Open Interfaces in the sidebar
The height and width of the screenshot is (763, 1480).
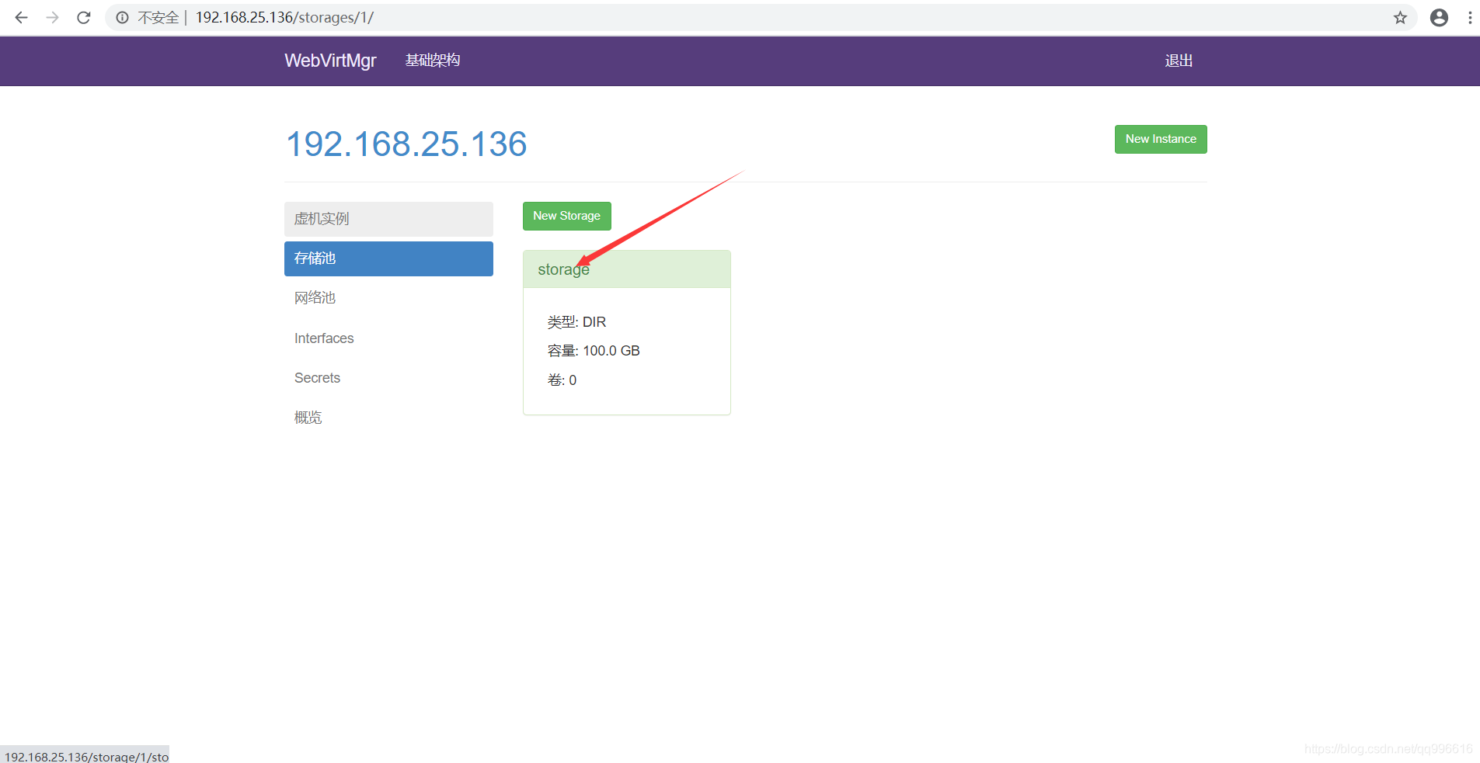(388, 338)
